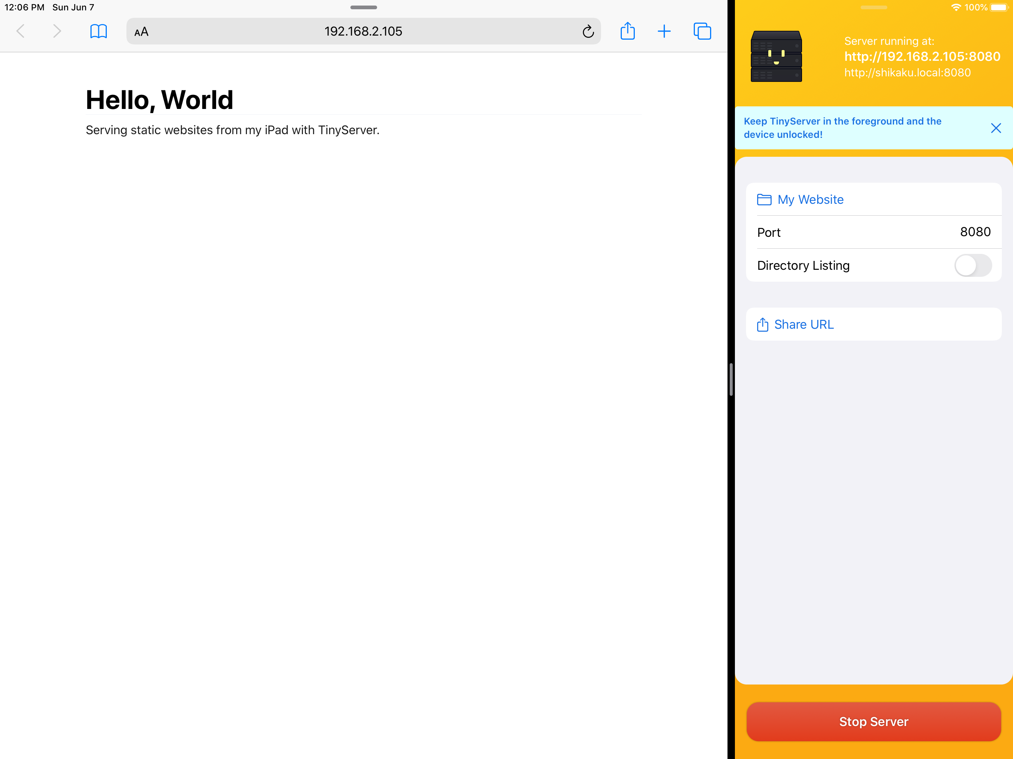Tap the TinyServer mascot server icon
Screen dimensions: 1013x759
pyautogui.click(x=776, y=56)
